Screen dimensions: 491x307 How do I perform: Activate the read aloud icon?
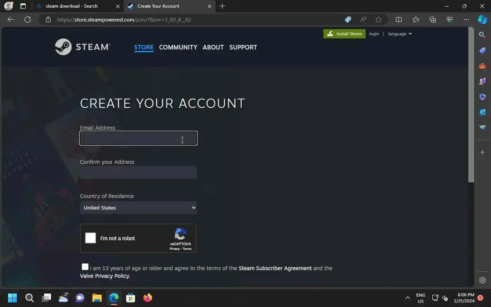pos(363,20)
